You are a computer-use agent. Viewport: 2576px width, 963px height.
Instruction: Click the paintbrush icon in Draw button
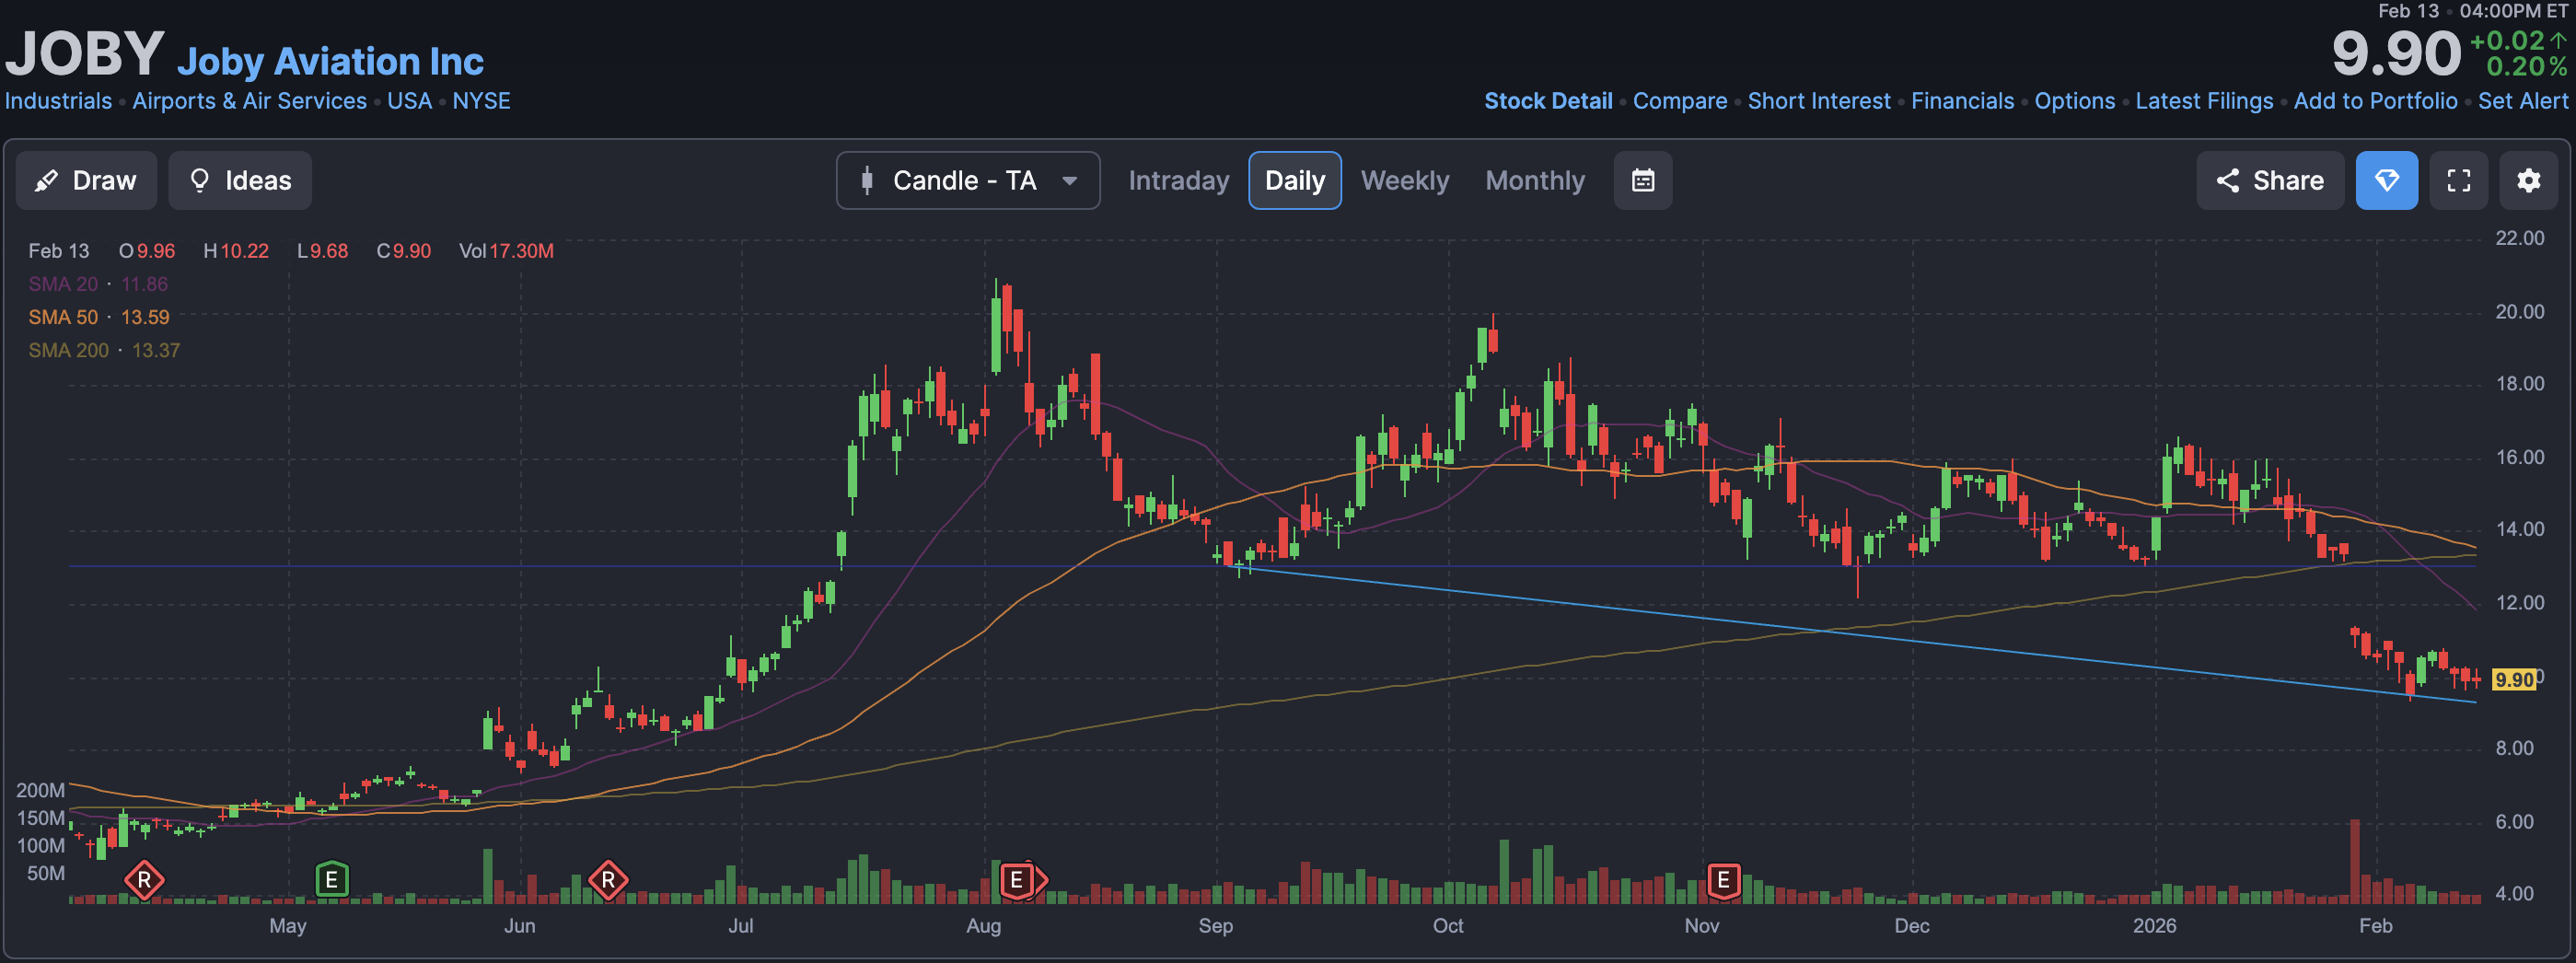(x=46, y=180)
